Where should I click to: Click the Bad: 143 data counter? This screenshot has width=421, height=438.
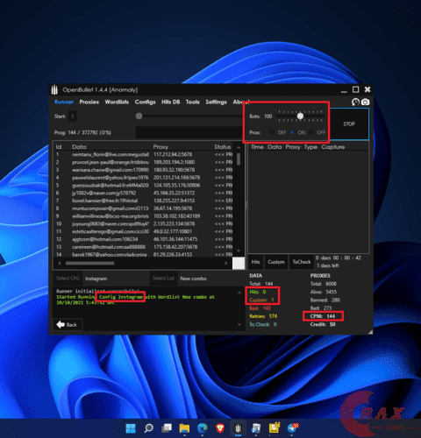tap(260, 308)
